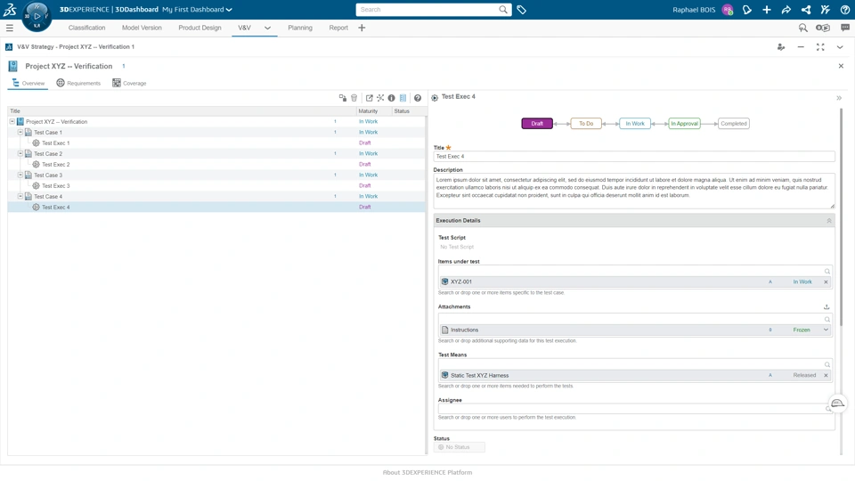Click the About 3DEXPERIENCE Platform link
Screen dimensions: 855x481
pyautogui.click(x=427, y=473)
